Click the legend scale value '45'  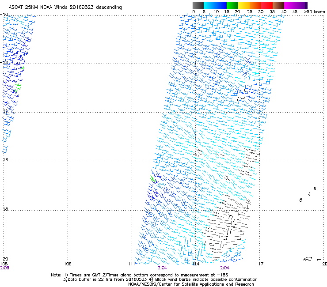(295, 12)
